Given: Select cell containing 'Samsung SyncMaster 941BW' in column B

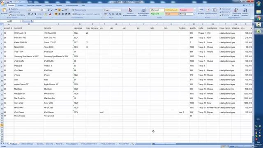Looking at the screenshot, I should [x=29, y=56].
